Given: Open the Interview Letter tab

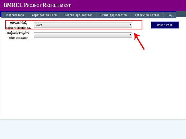Looking at the screenshot, I should tap(147, 15).
